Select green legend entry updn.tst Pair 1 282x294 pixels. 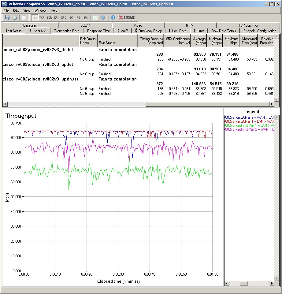pos(249,125)
